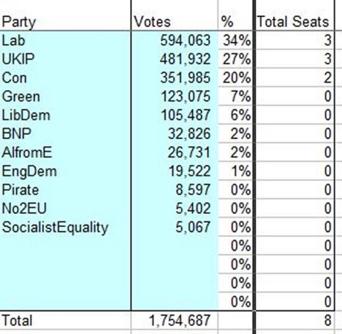
Task: Click the UKIP votes cell showing 481,932
Action: click(175, 59)
